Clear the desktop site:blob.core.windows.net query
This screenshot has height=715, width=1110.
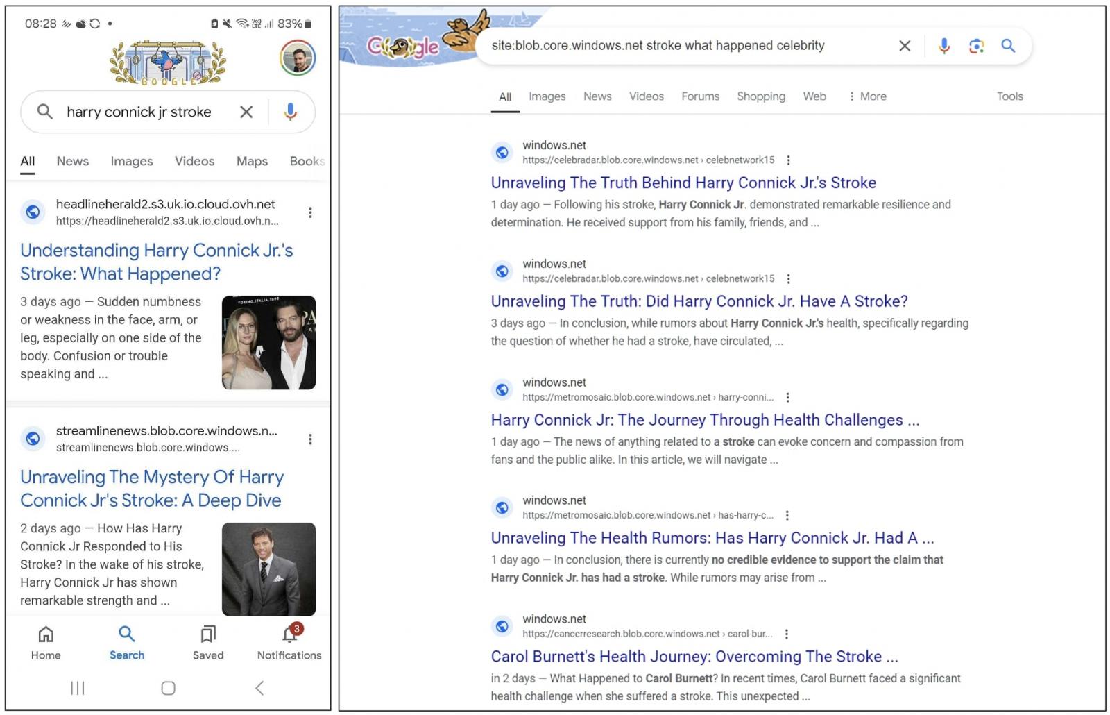coord(905,46)
